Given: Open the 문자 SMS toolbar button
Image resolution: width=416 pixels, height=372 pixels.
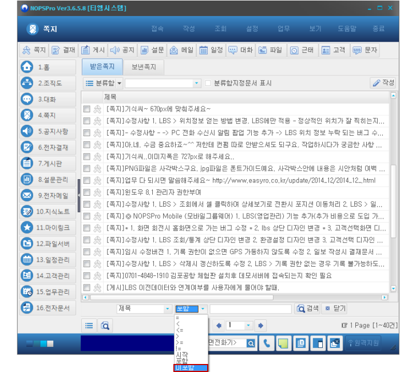Looking at the screenshot, I should pyautogui.click(x=365, y=50).
